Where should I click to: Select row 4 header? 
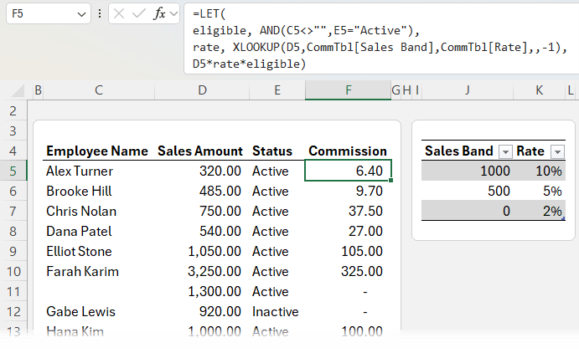[13, 151]
